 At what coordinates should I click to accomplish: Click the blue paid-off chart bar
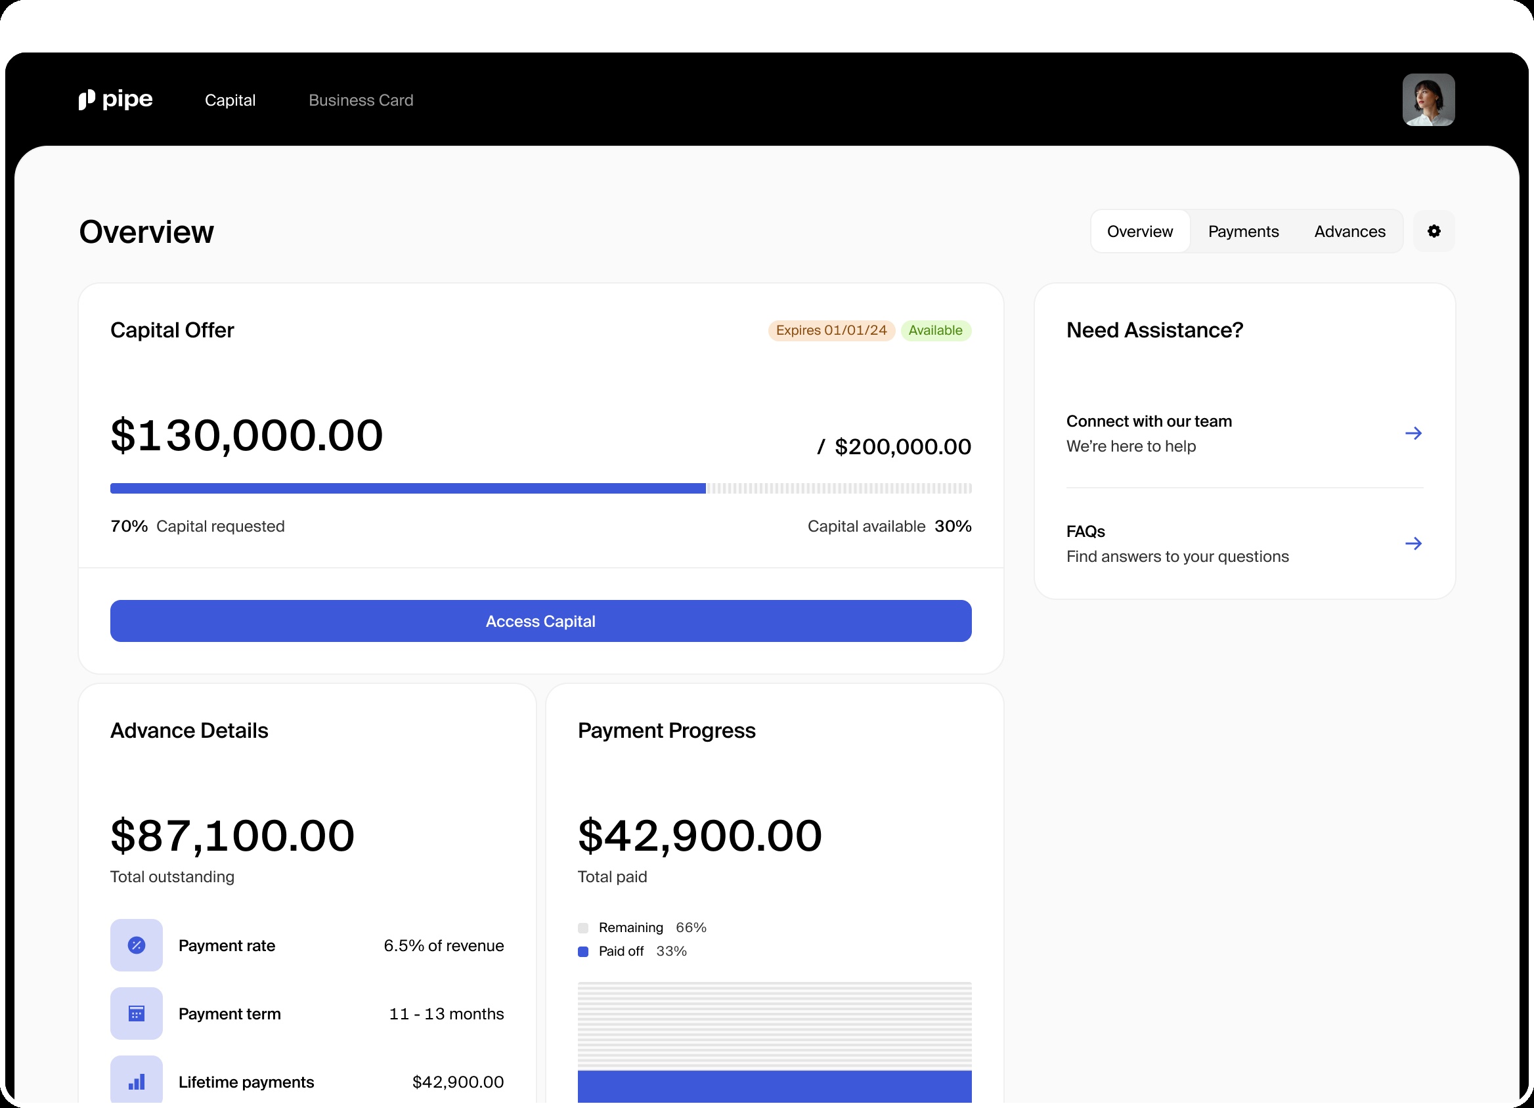(774, 1086)
